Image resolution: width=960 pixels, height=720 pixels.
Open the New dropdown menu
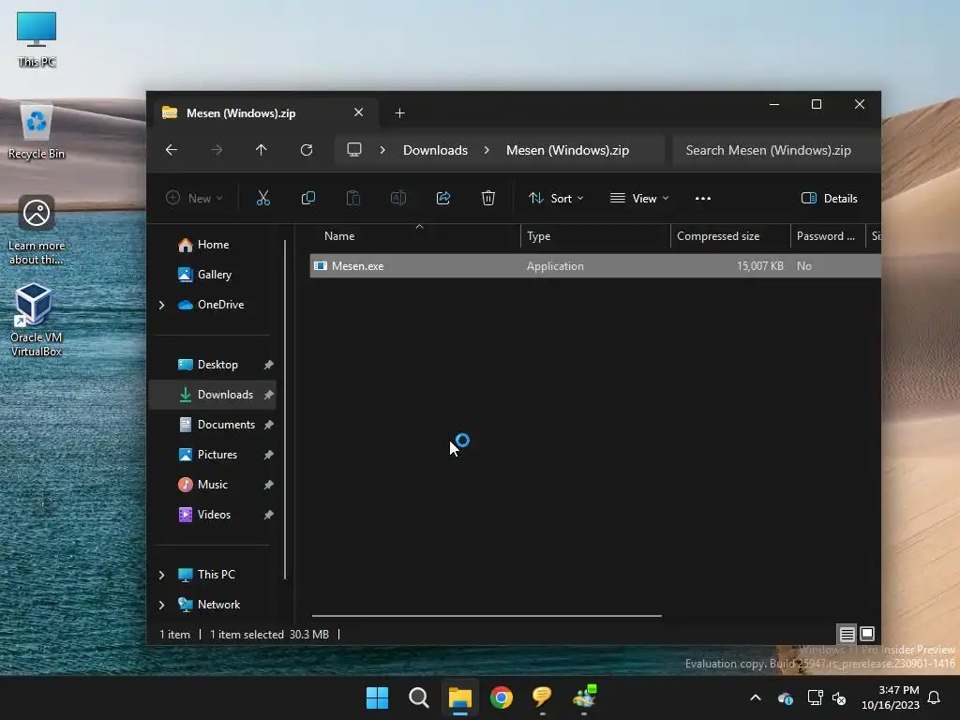[194, 199]
